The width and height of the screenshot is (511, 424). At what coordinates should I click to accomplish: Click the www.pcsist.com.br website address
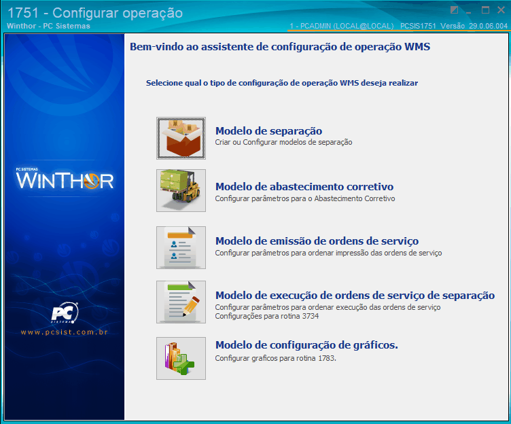(x=64, y=332)
